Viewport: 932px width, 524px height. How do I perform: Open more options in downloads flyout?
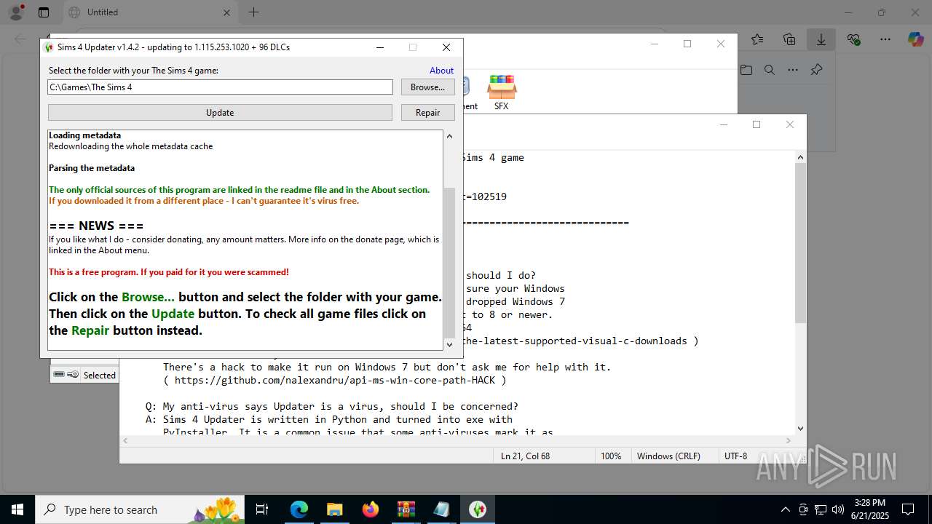click(x=793, y=70)
